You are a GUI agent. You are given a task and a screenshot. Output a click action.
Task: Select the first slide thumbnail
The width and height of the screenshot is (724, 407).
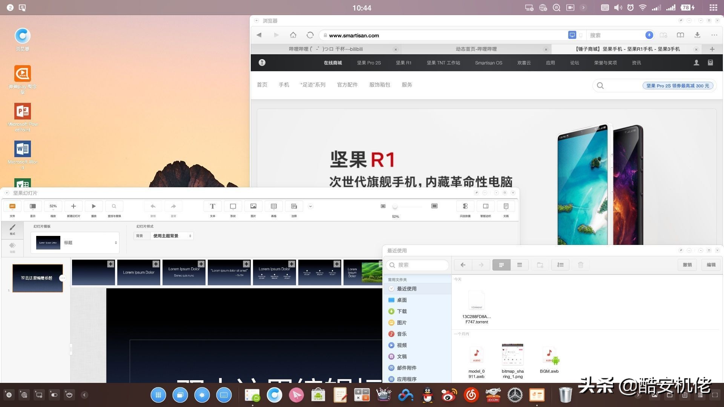(x=37, y=278)
